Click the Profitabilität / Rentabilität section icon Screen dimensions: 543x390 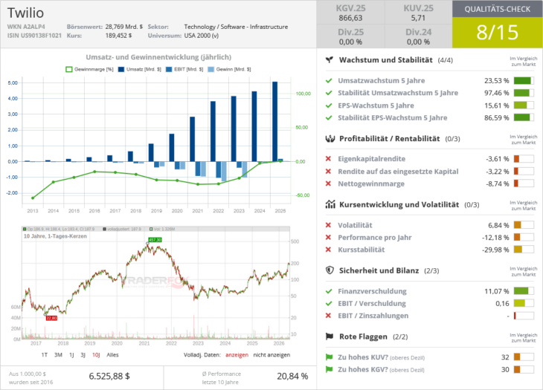(330, 139)
